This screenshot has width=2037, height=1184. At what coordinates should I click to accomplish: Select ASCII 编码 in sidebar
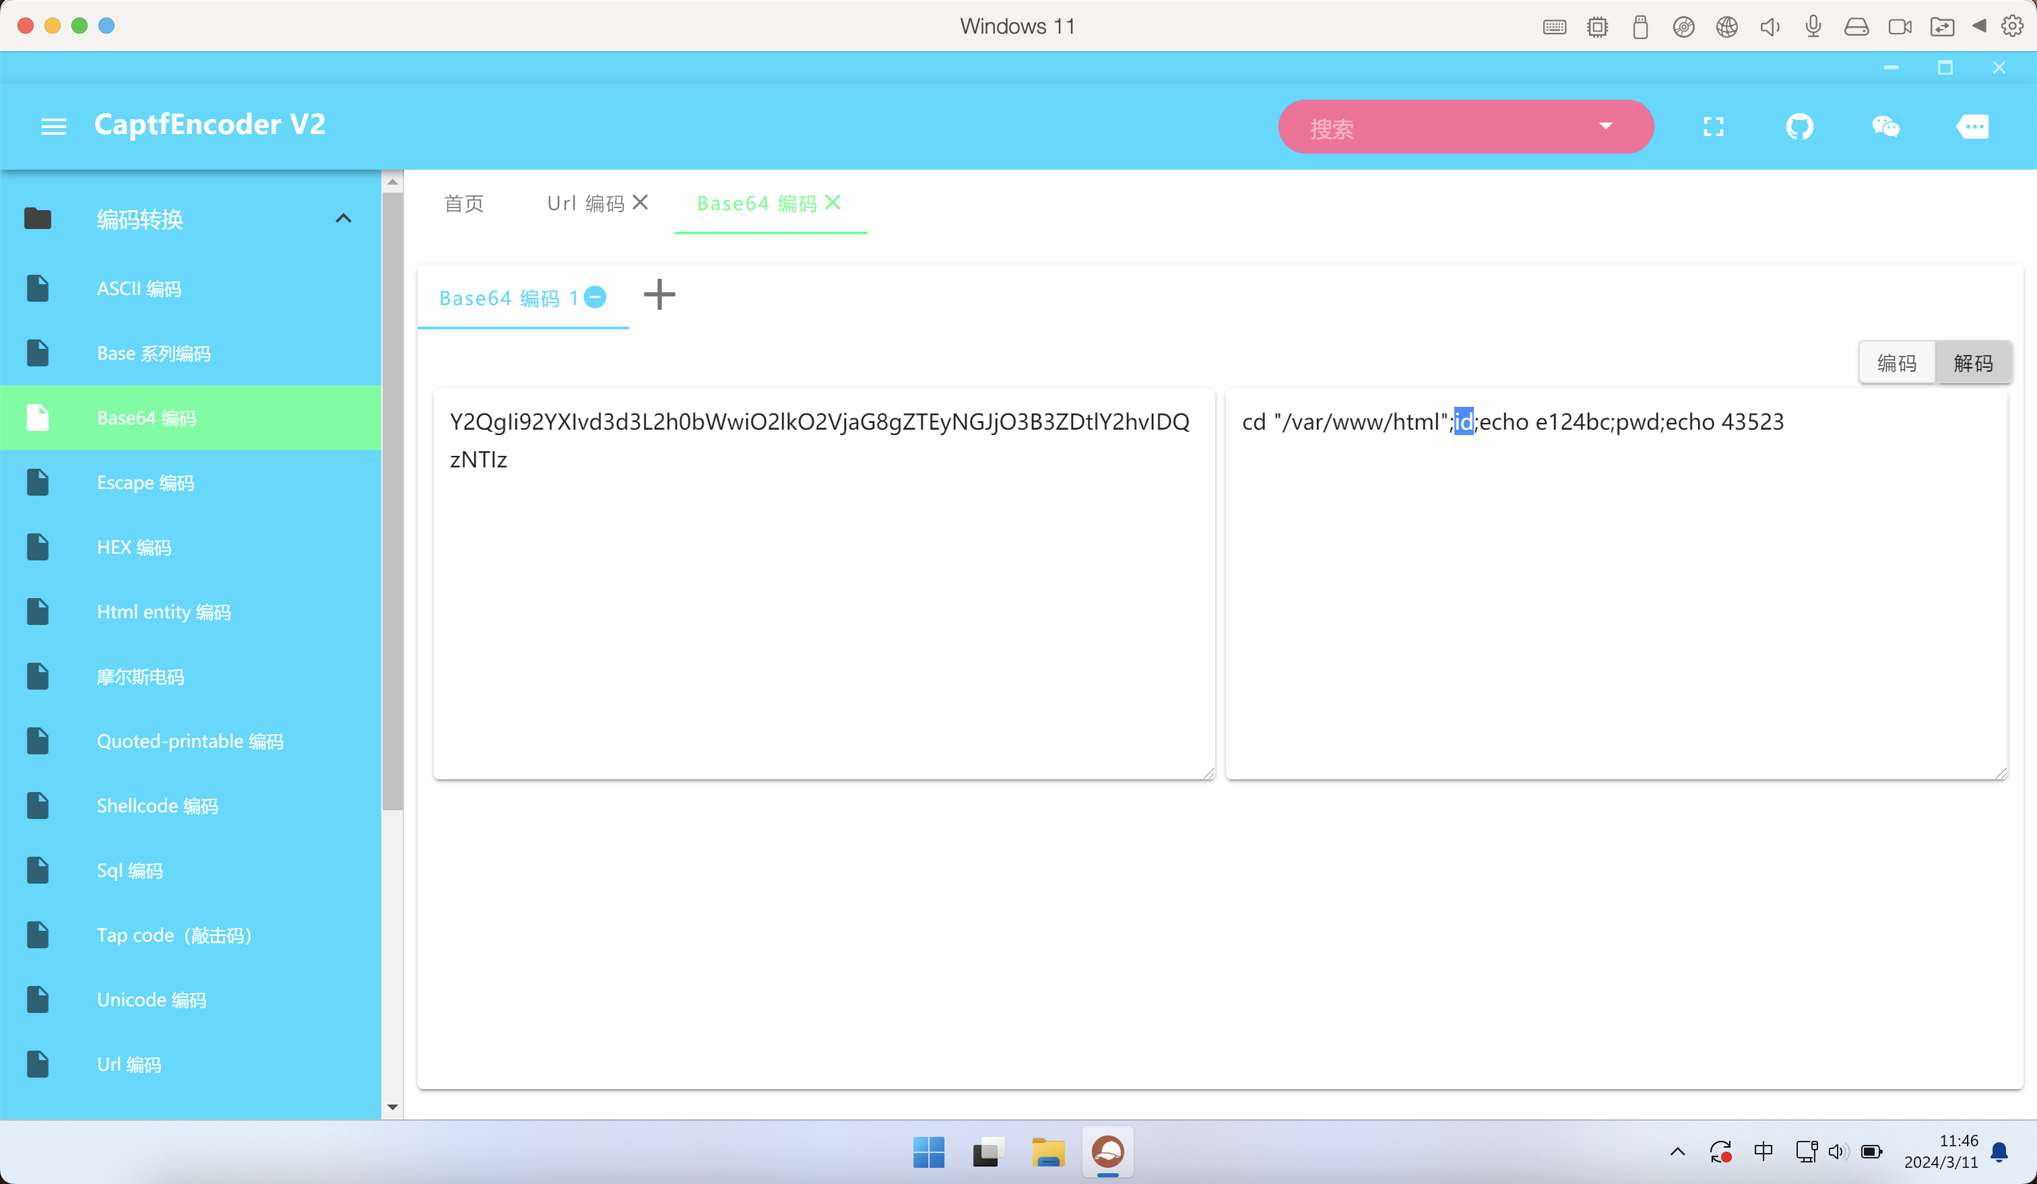pos(191,288)
